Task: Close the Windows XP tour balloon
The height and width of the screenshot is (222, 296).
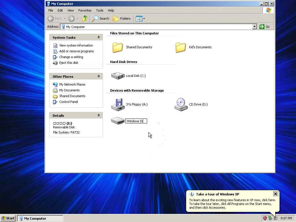Action: click(x=275, y=194)
